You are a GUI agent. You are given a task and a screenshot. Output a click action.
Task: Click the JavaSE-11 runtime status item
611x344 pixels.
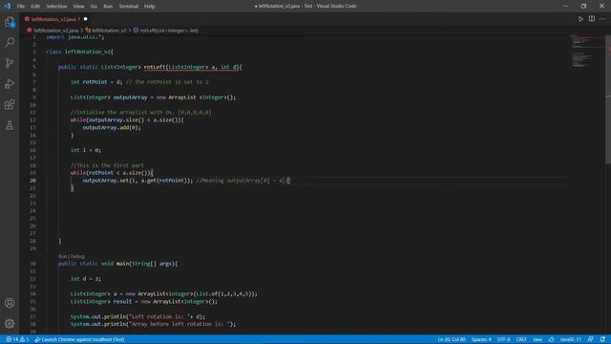click(571, 339)
